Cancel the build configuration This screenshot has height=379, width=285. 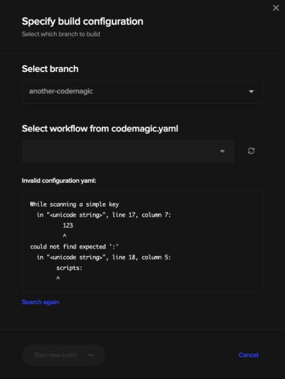(x=248, y=355)
